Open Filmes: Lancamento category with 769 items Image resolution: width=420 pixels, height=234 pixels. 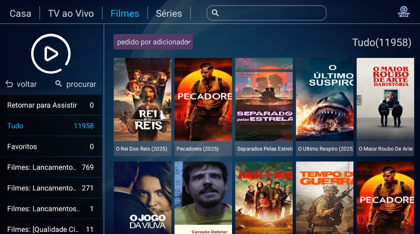(51, 167)
